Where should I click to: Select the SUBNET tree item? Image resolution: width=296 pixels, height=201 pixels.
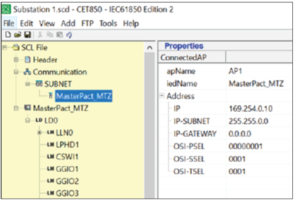click(x=58, y=84)
